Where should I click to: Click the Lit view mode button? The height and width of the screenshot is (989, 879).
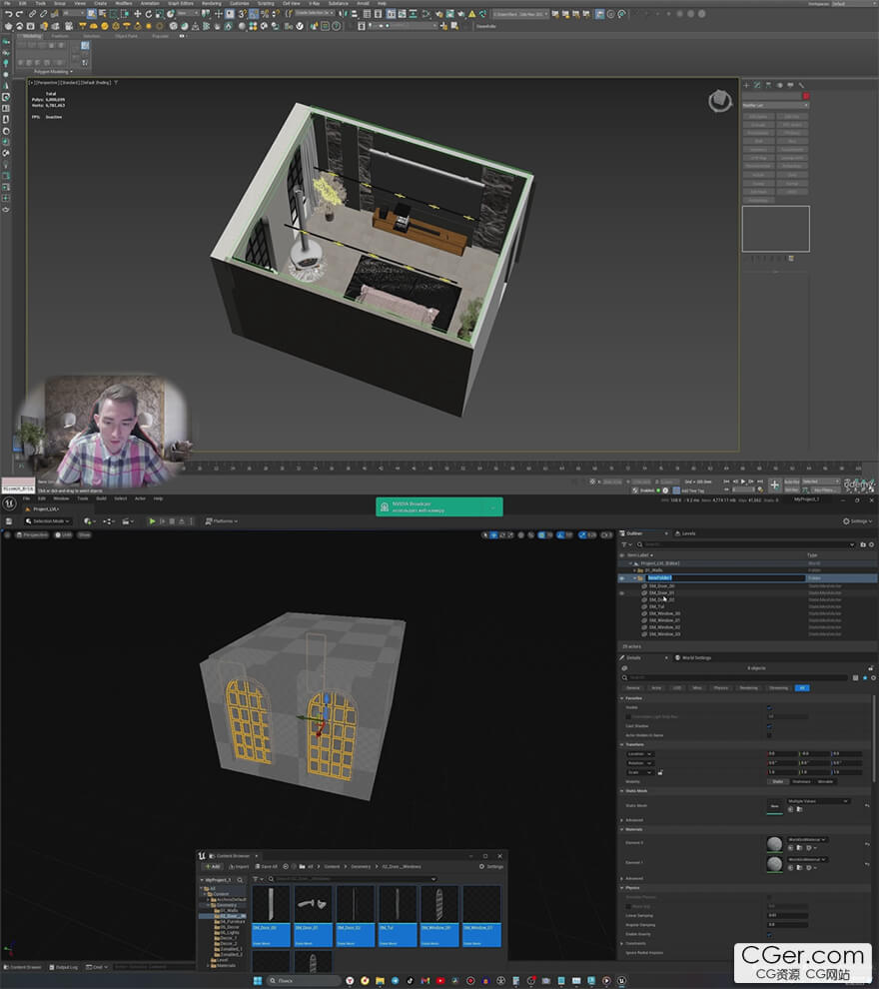click(63, 534)
